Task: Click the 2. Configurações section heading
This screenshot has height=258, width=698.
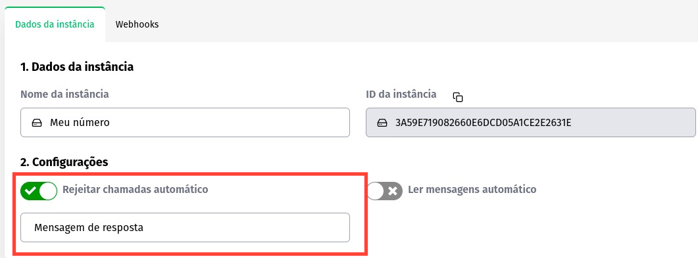Action: 64,162
